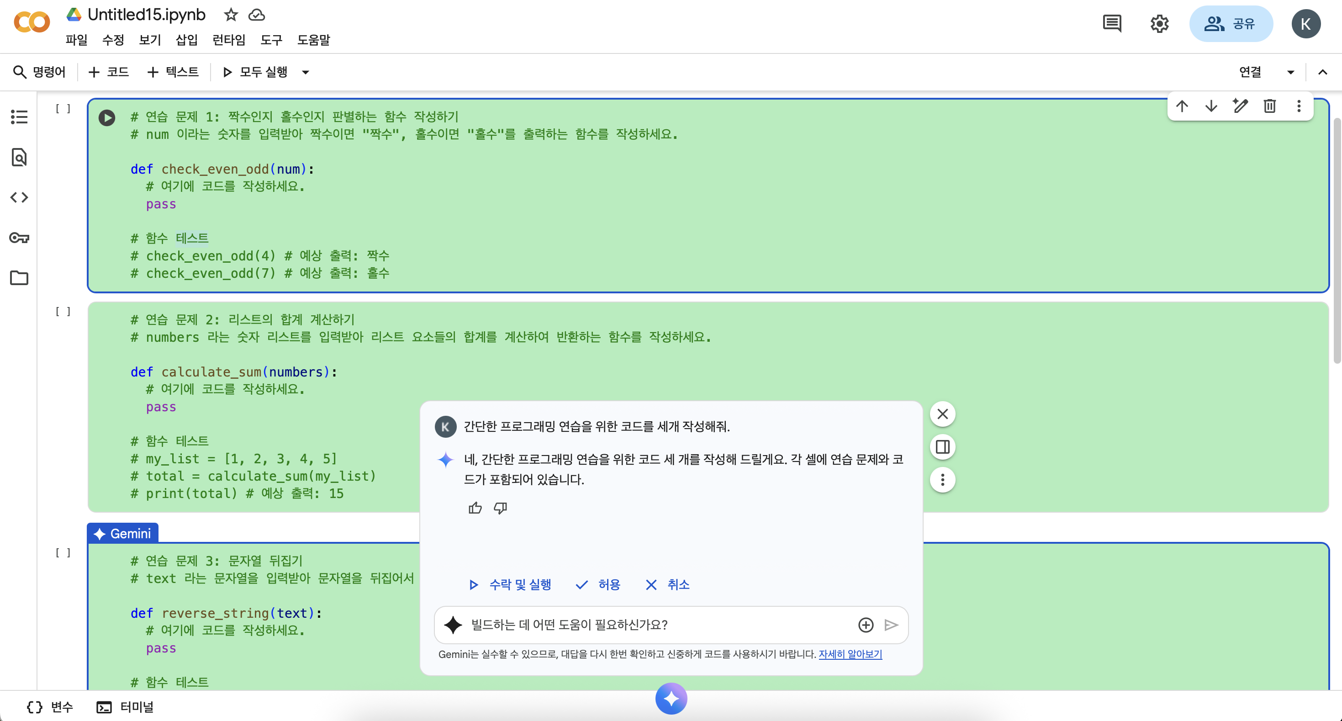
Task: Open Gemini popup more options
Action: coord(942,480)
